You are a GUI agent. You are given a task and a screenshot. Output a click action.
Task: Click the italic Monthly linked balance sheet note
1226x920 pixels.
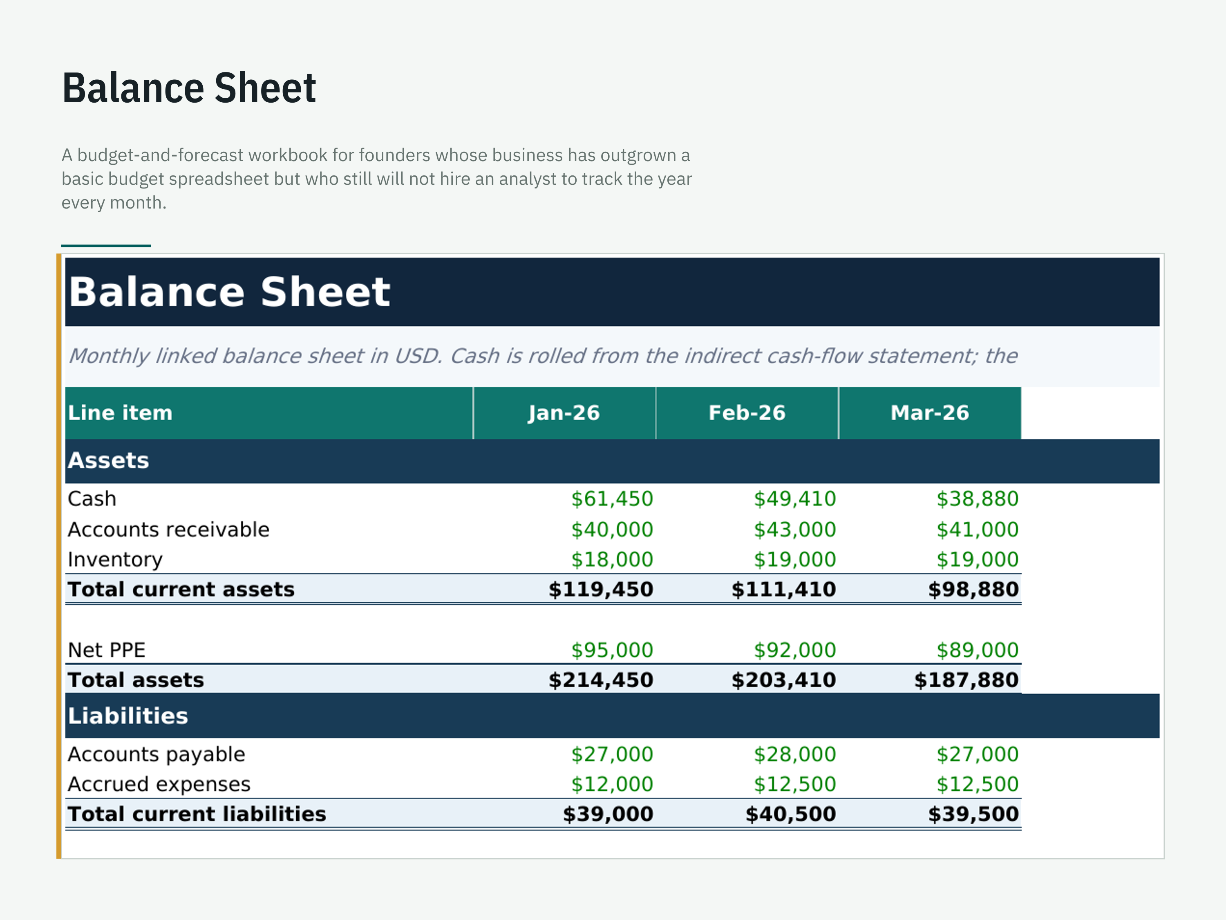click(543, 356)
